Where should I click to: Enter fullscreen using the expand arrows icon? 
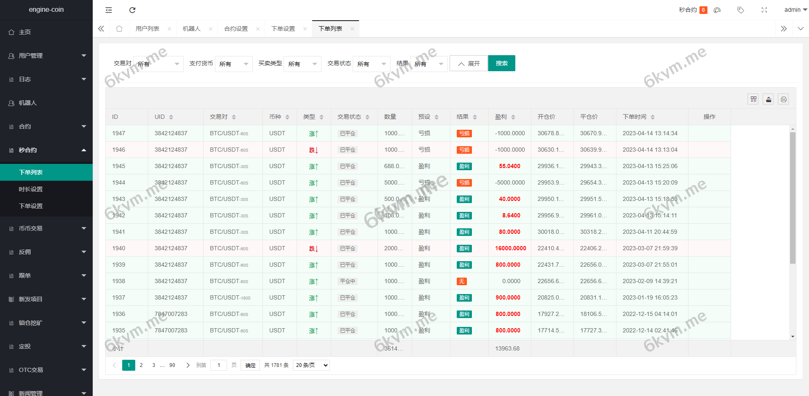[764, 10]
